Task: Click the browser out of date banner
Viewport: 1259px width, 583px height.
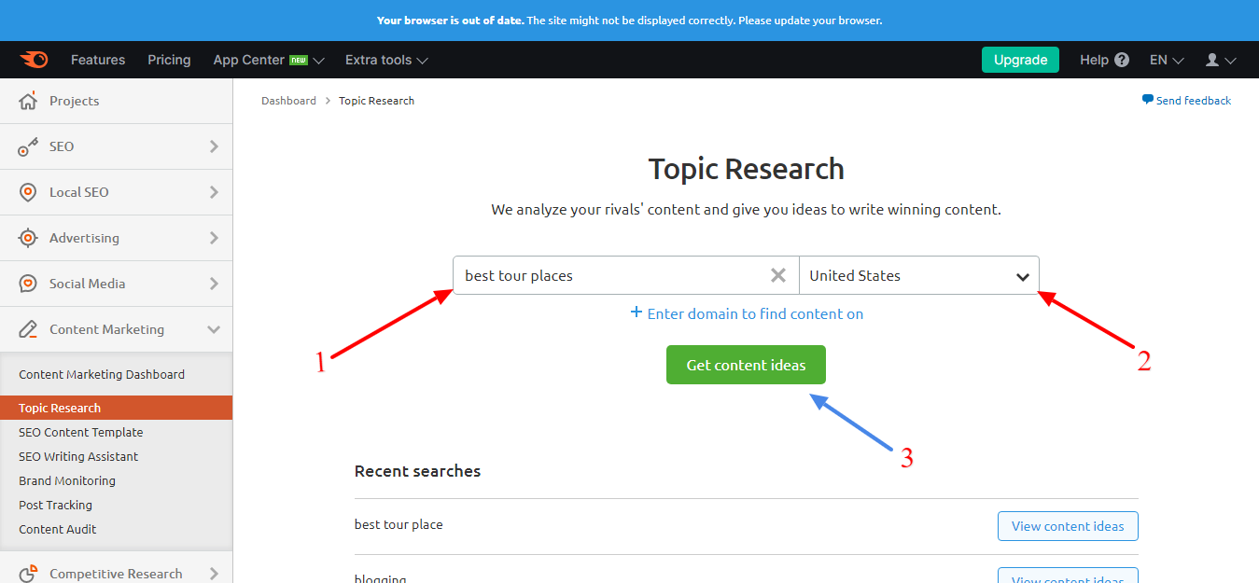Action: pos(629,20)
